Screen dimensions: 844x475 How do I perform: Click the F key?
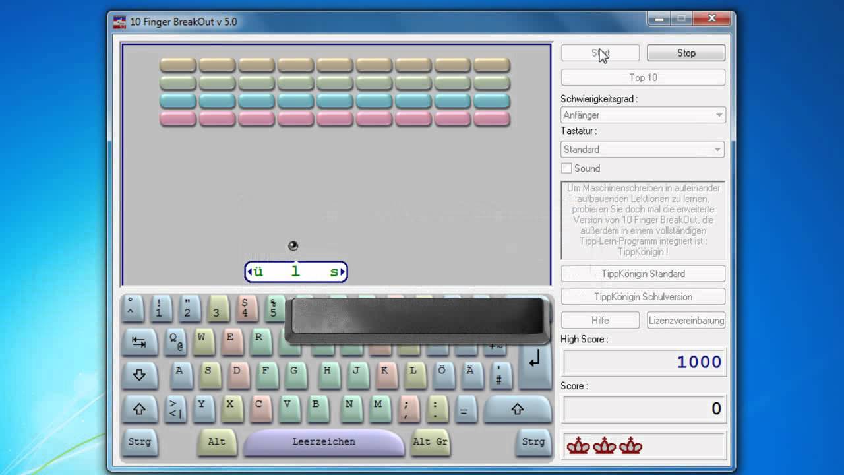tap(267, 375)
